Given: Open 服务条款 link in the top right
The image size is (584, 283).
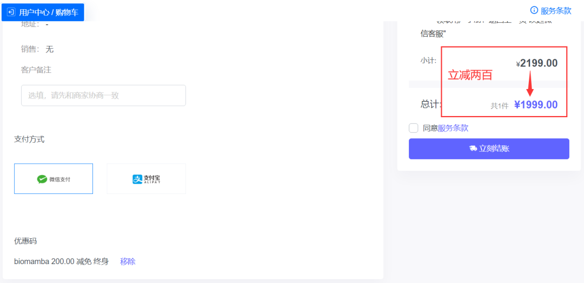Looking at the screenshot, I should 556,10.
